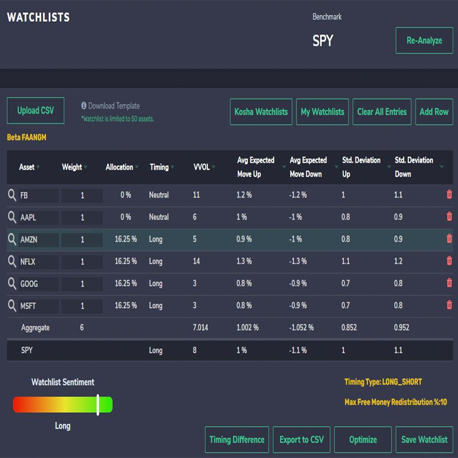The height and width of the screenshot is (458, 458).
Task: Sort by the Asset column arrow
Action: (x=38, y=167)
